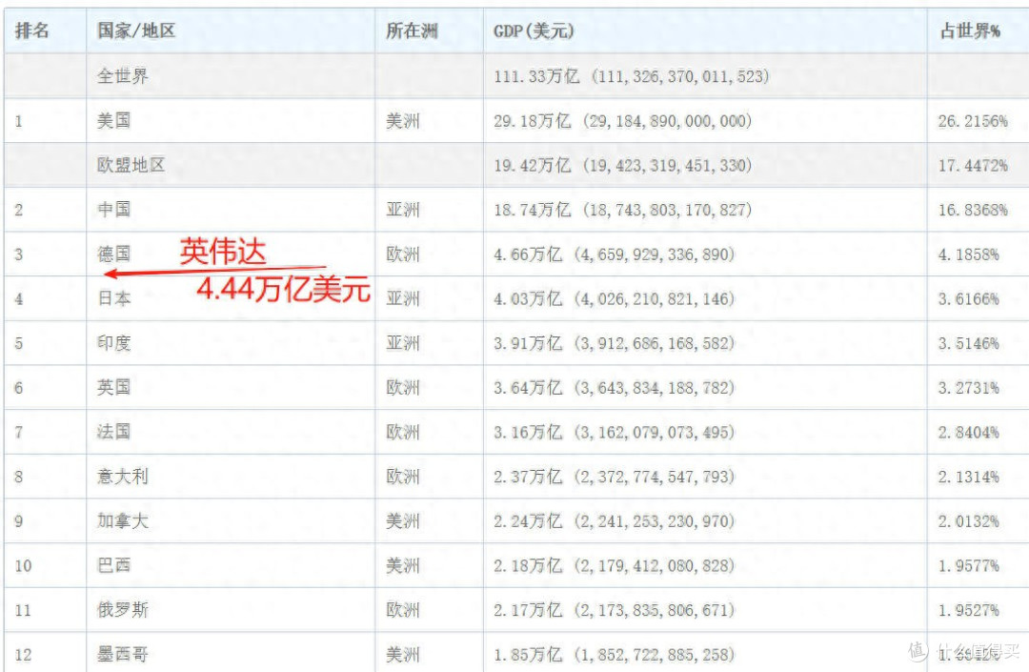Image resolution: width=1029 pixels, height=672 pixels.
Task: Click the 2.8404% share value
Action: point(969,433)
